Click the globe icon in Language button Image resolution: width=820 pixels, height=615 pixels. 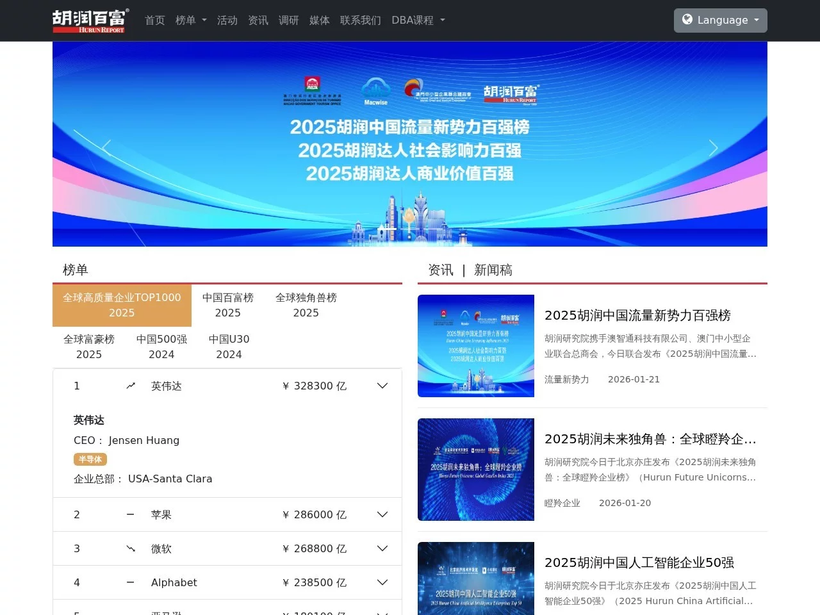(687, 20)
